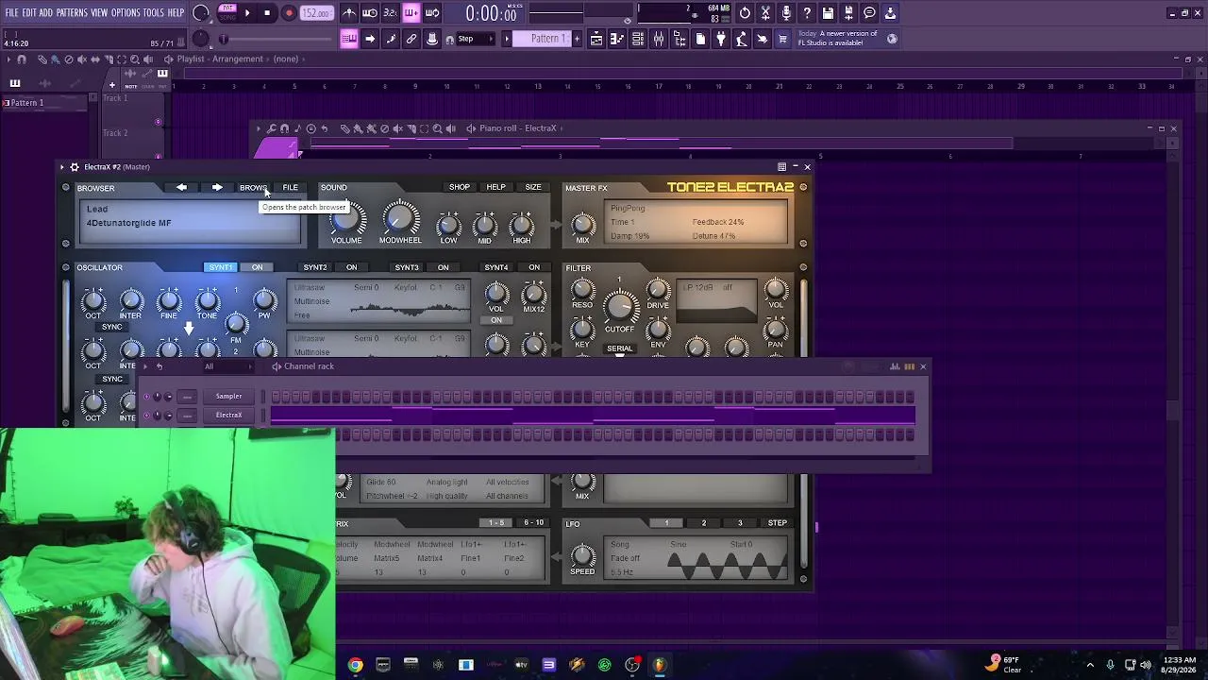This screenshot has width=1208, height=680.
Task: Click the ElectraX SHOP button
Action: tap(460, 187)
